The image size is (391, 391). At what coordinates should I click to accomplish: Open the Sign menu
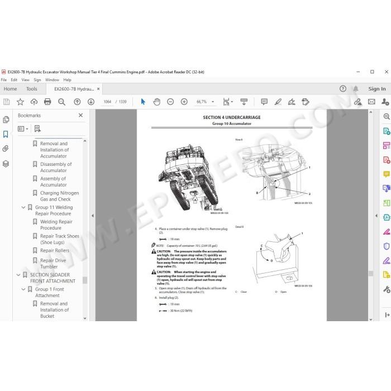tap(37, 80)
